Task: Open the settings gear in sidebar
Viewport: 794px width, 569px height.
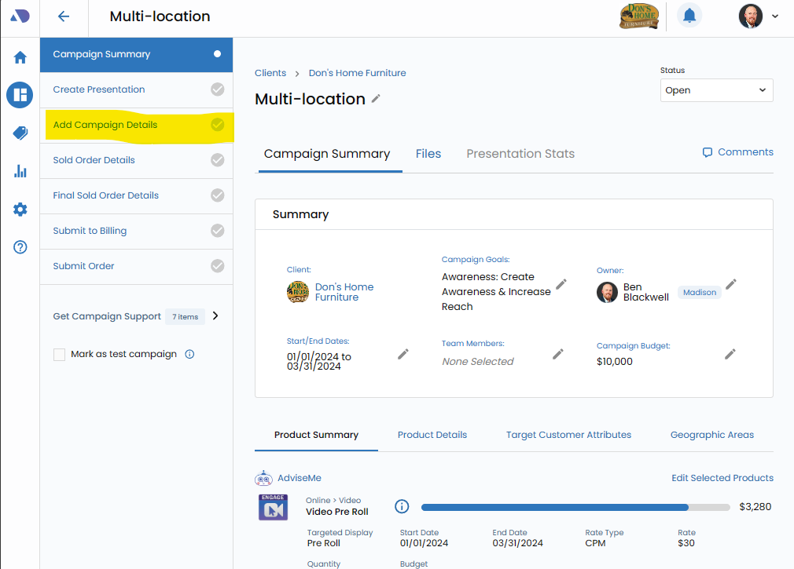Action: 20,210
